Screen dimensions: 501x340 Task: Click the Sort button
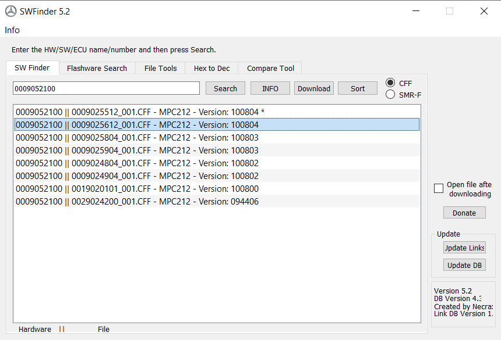(358, 88)
